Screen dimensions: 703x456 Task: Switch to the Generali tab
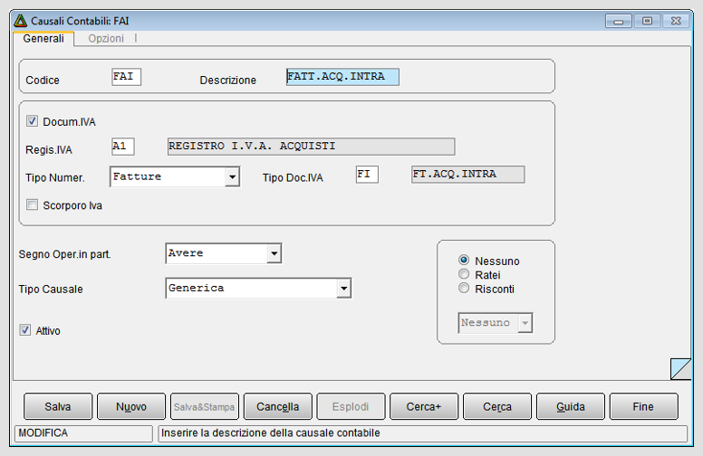coord(43,39)
